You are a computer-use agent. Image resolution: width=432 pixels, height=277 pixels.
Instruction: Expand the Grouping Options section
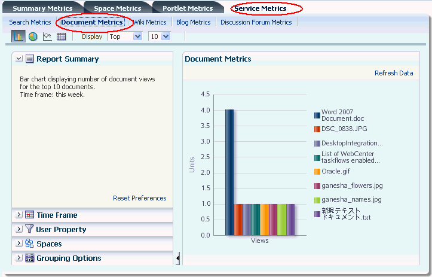19,258
